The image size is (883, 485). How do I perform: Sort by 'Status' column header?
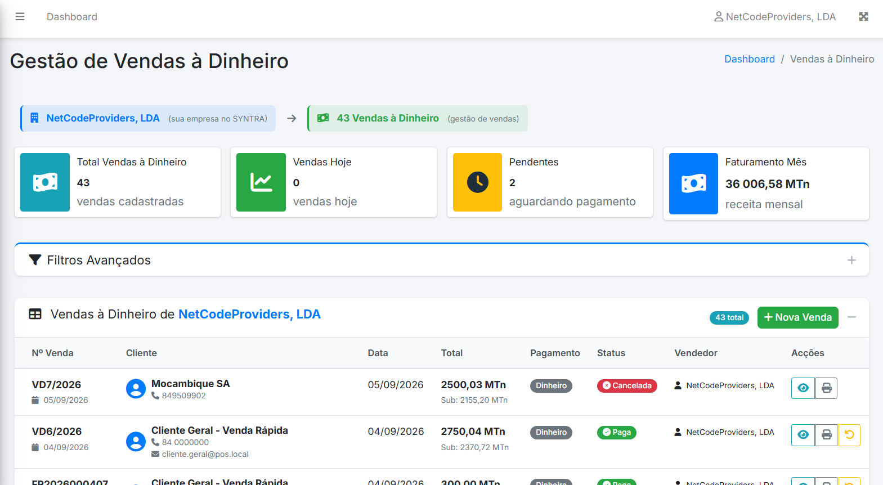611,353
